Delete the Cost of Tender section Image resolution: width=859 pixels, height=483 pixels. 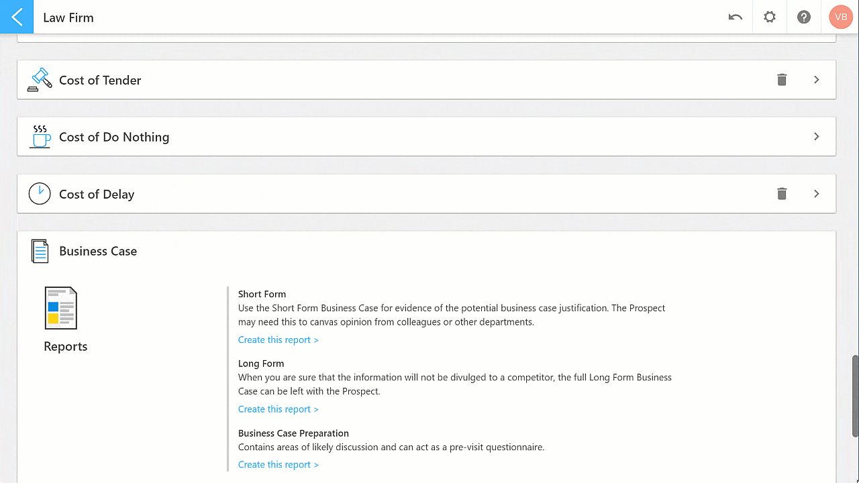tap(782, 80)
